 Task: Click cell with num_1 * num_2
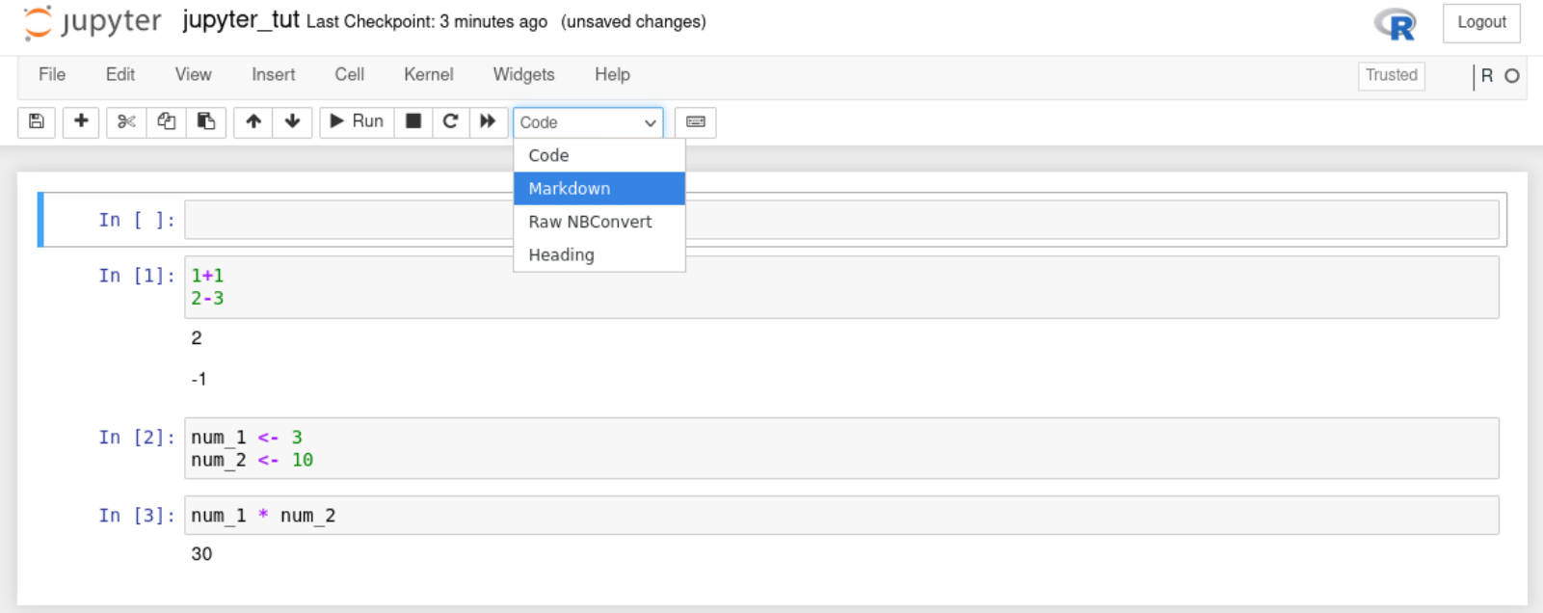[841, 516]
